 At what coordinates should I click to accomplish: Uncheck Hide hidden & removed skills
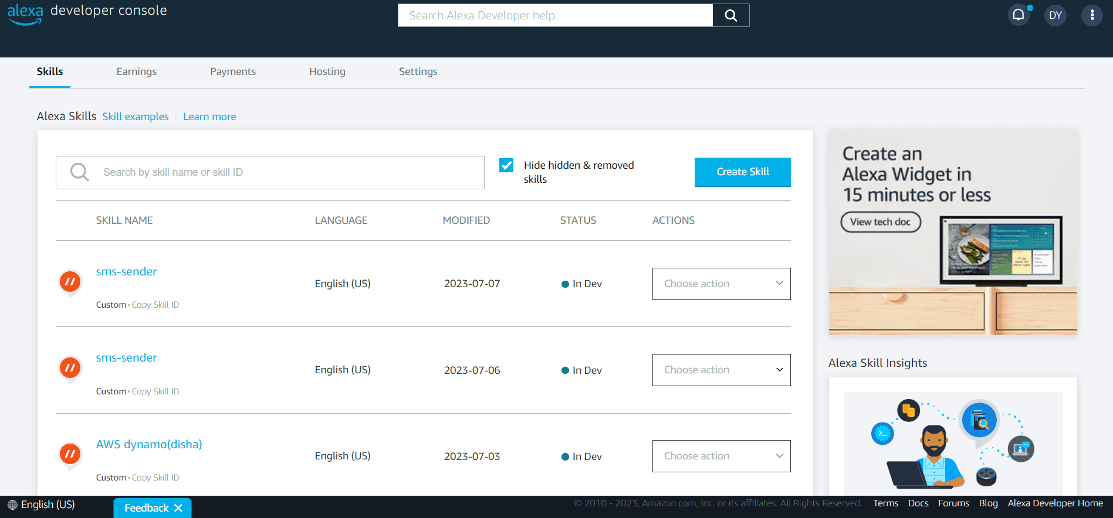click(x=506, y=165)
